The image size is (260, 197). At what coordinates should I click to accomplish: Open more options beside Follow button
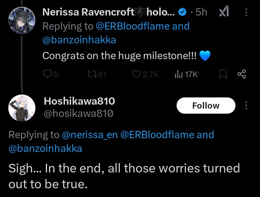coord(246,105)
